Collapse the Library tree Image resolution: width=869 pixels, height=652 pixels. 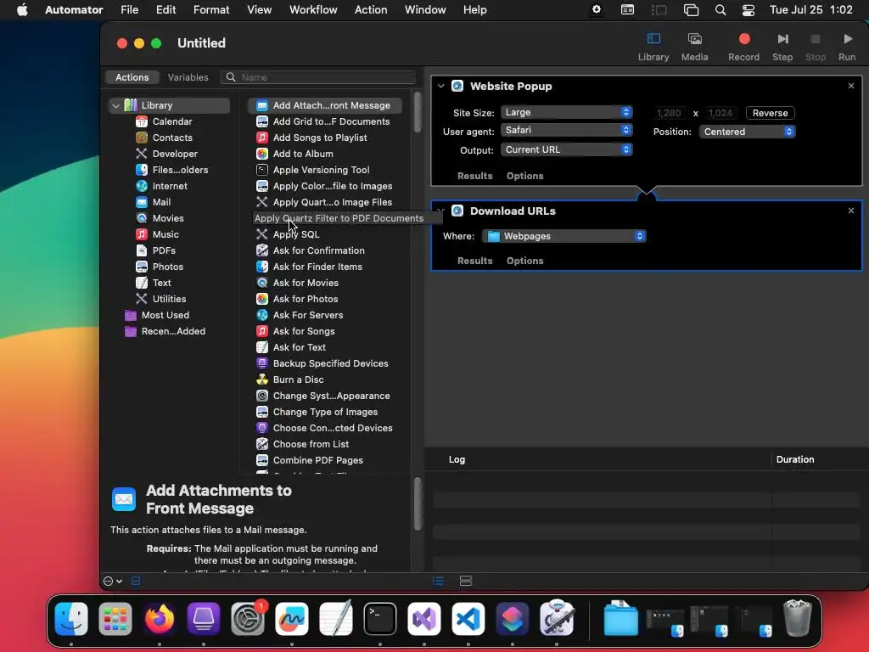[x=115, y=105]
